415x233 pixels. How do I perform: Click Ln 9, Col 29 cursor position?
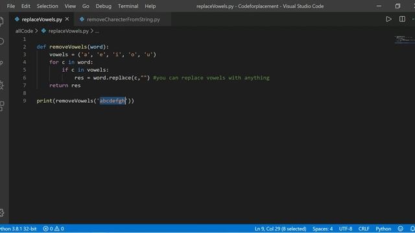280,228
